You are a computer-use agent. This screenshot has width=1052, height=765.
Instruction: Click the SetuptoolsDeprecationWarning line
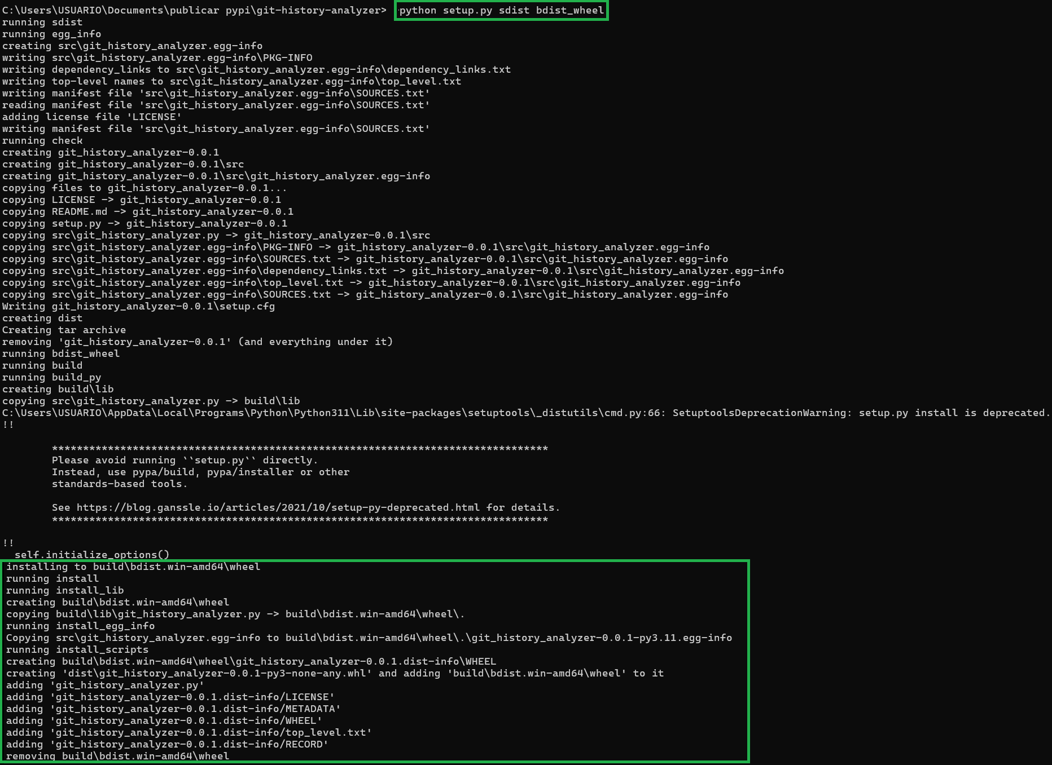(x=527, y=413)
